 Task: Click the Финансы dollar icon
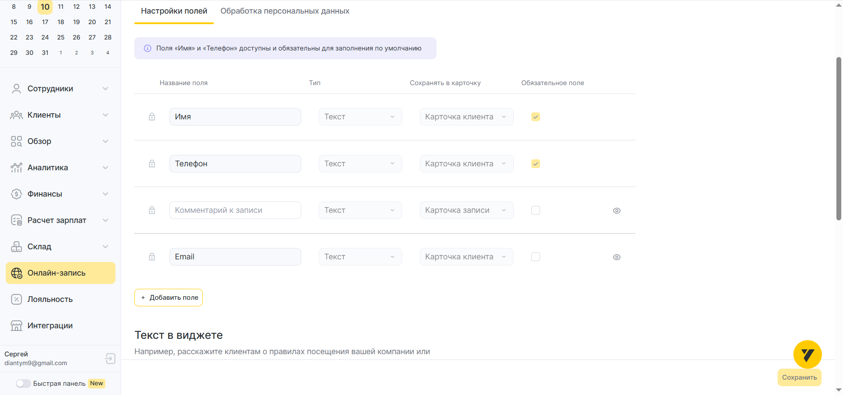tap(16, 194)
